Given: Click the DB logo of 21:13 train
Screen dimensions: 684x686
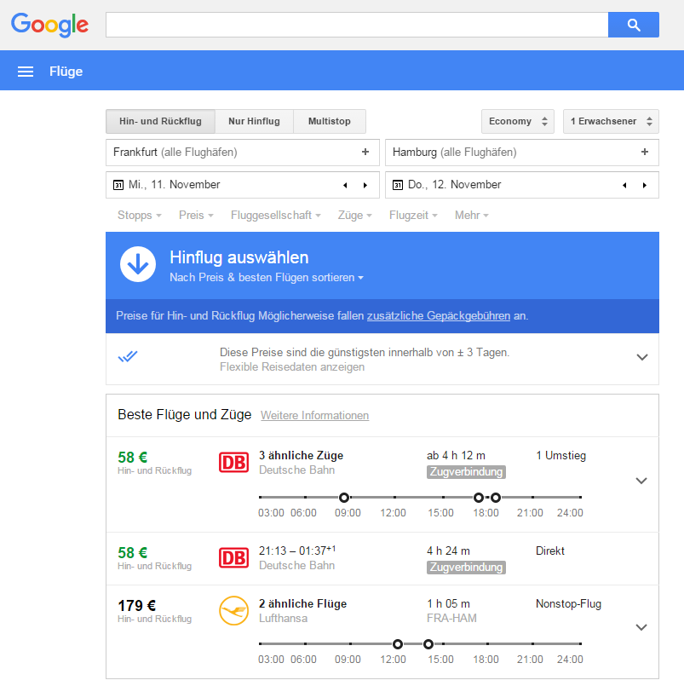Looking at the screenshot, I should pos(234,558).
